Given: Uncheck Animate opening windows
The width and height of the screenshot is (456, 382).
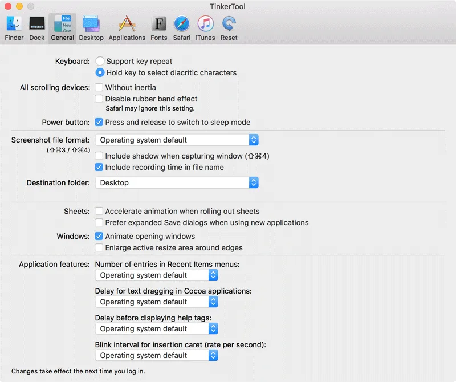Looking at the screenshot, I should coord(99,236).
